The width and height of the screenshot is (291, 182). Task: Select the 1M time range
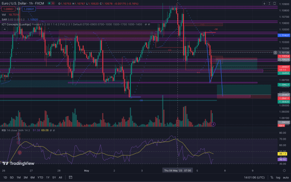pos(19,177)
